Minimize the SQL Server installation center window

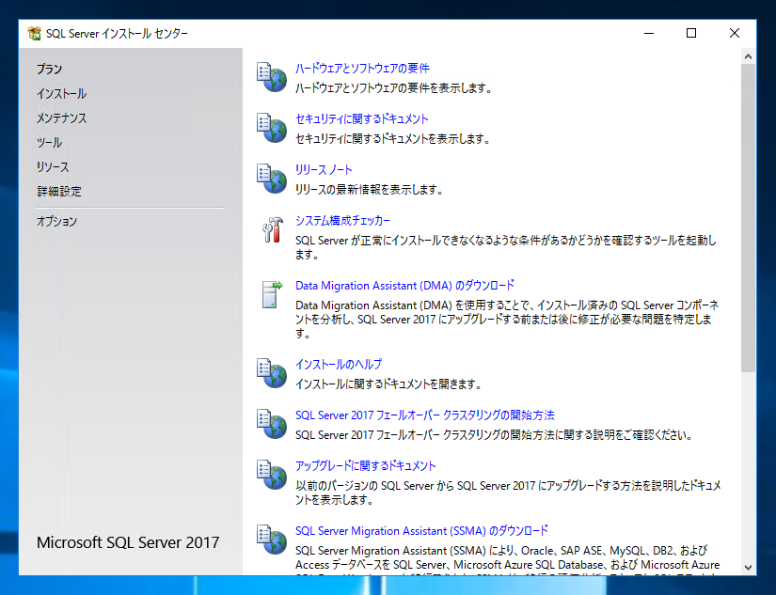[x=649, y=33]
